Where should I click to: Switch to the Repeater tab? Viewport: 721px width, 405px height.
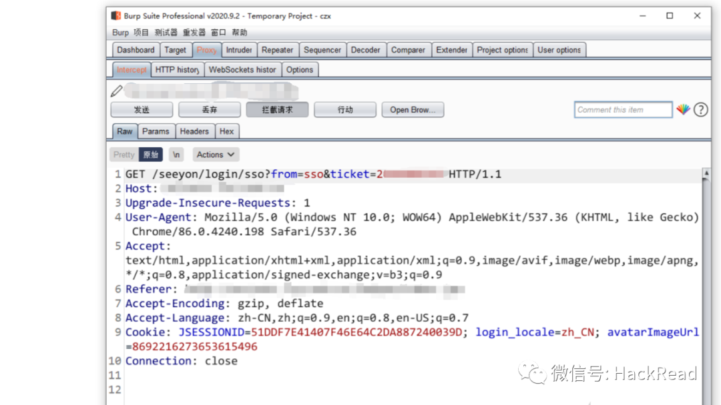[x=277, y=50]
